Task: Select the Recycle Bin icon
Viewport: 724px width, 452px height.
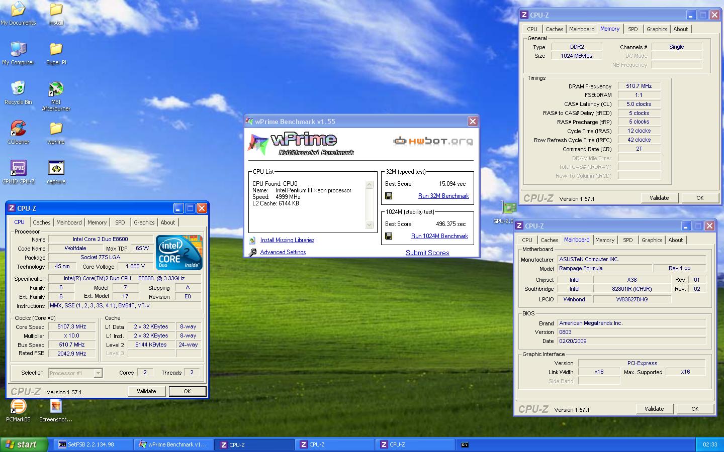Action: 18,93
